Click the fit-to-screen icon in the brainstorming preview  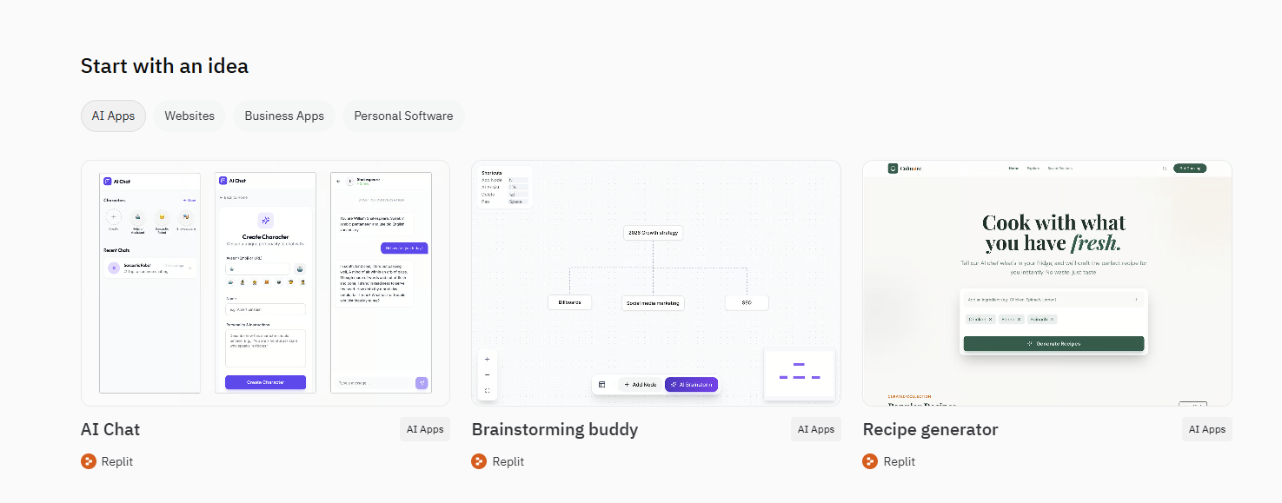(x=487, y=390)
